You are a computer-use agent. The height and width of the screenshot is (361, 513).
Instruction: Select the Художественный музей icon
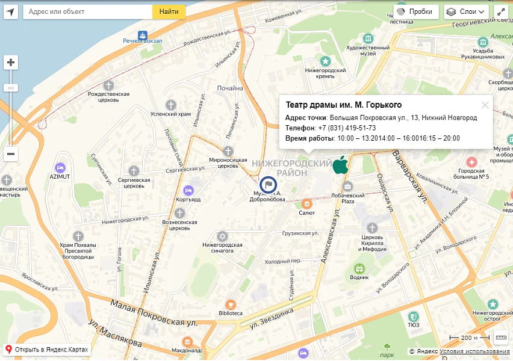(x=368, y=39)
